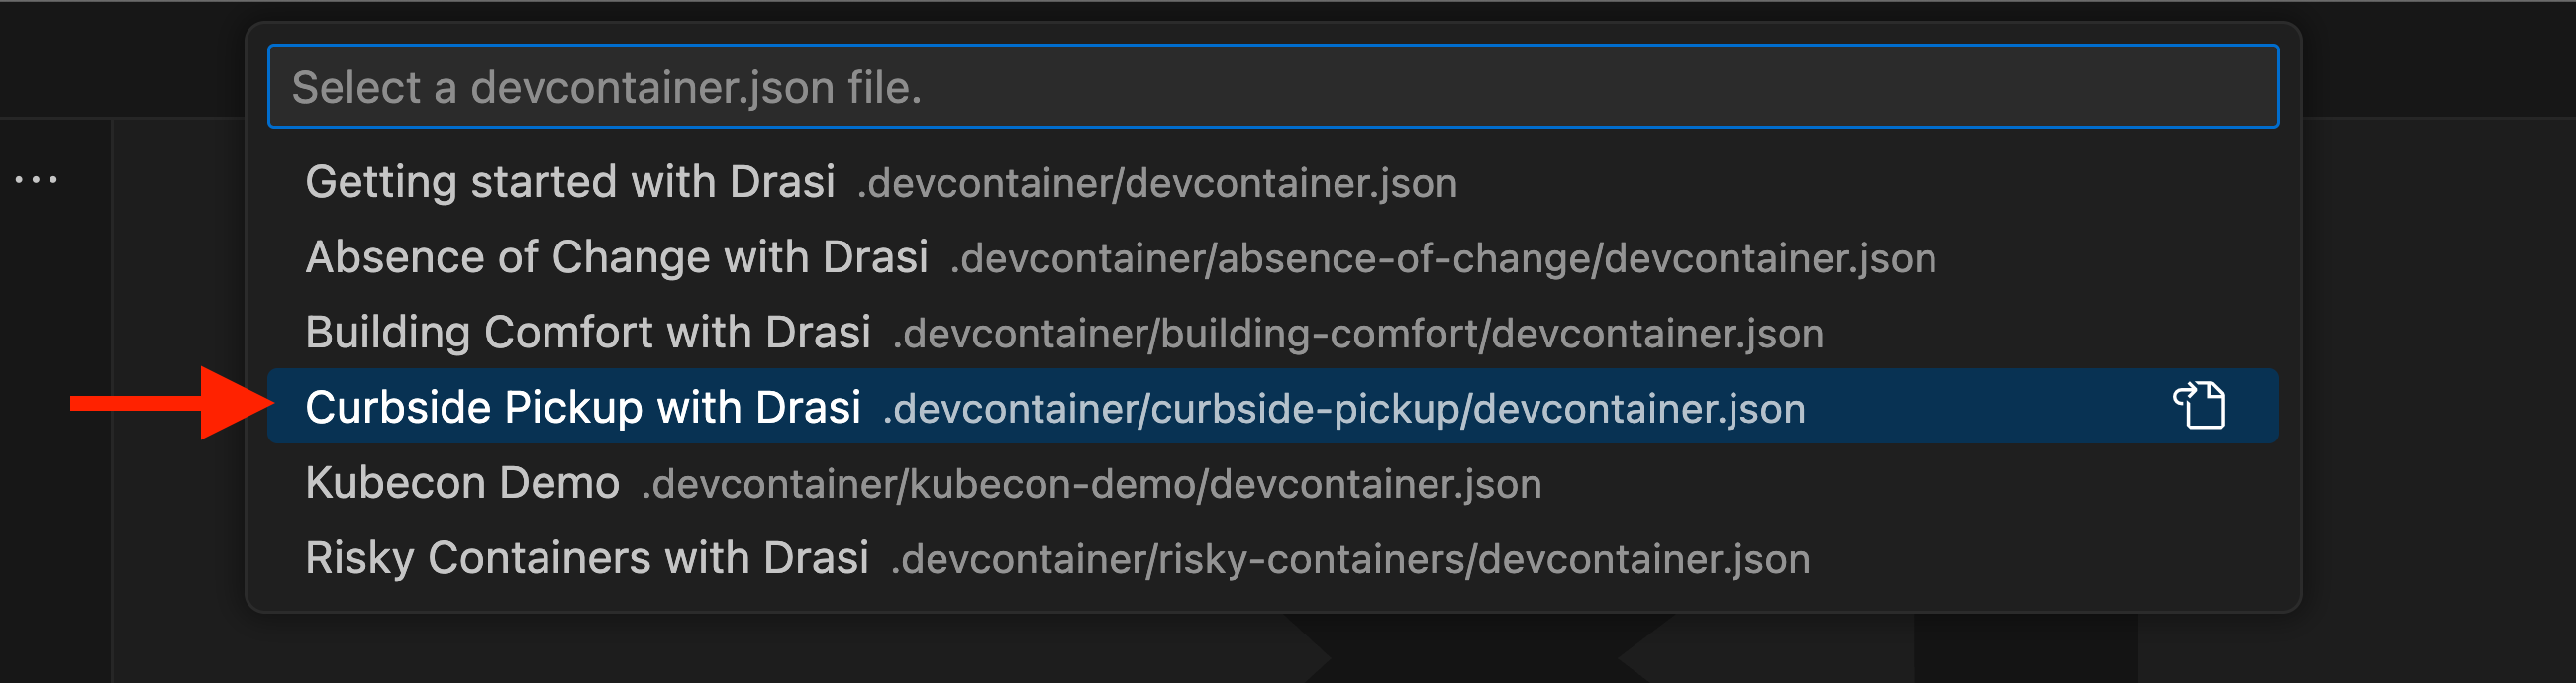Click the building-comfort devcontainer path text

[1358, 333]
